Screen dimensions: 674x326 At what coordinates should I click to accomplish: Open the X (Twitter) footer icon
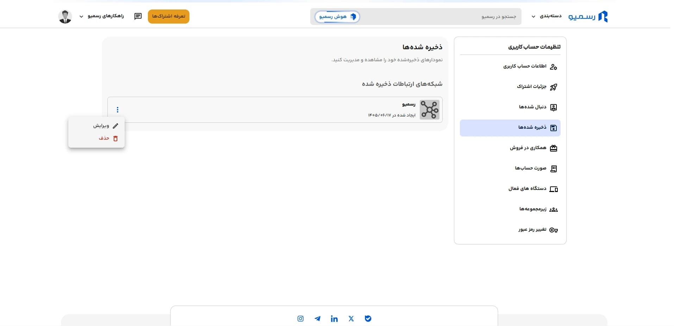pyautogui.click(x=351, y=319)
